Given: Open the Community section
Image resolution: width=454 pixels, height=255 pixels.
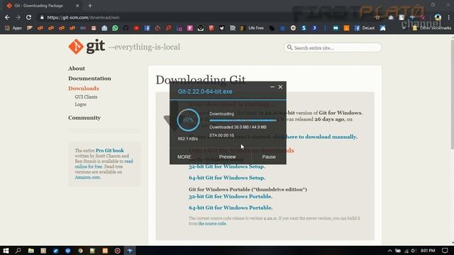Looking at the screenshot, I should pyautogui.click(x=84, y=118).
